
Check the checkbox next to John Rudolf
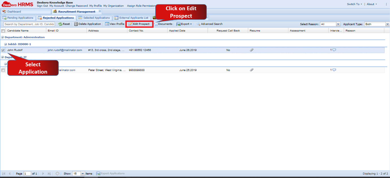3,50
